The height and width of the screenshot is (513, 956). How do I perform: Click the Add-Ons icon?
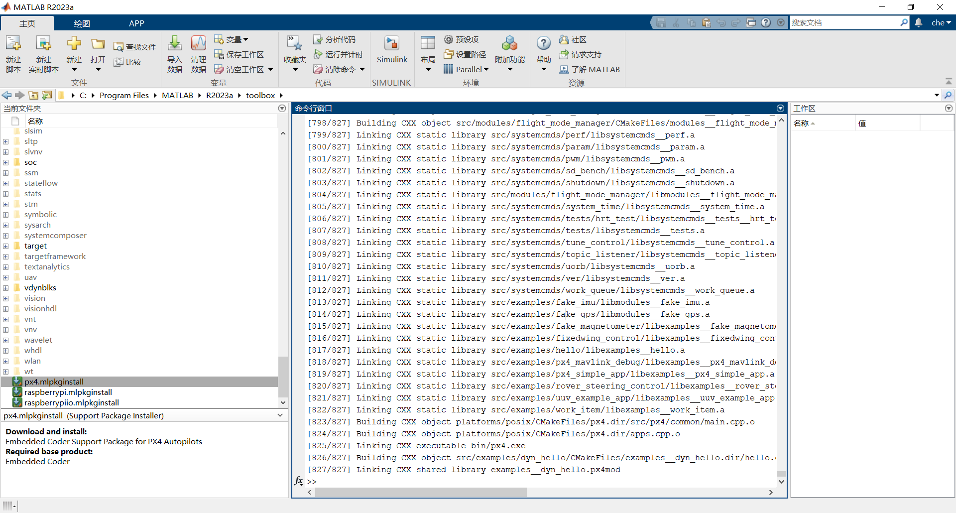(509, 44)
